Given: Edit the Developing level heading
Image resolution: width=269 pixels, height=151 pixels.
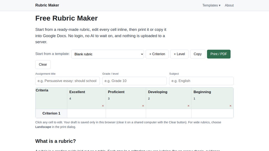Looking at the screenshot, I should 158,92.
